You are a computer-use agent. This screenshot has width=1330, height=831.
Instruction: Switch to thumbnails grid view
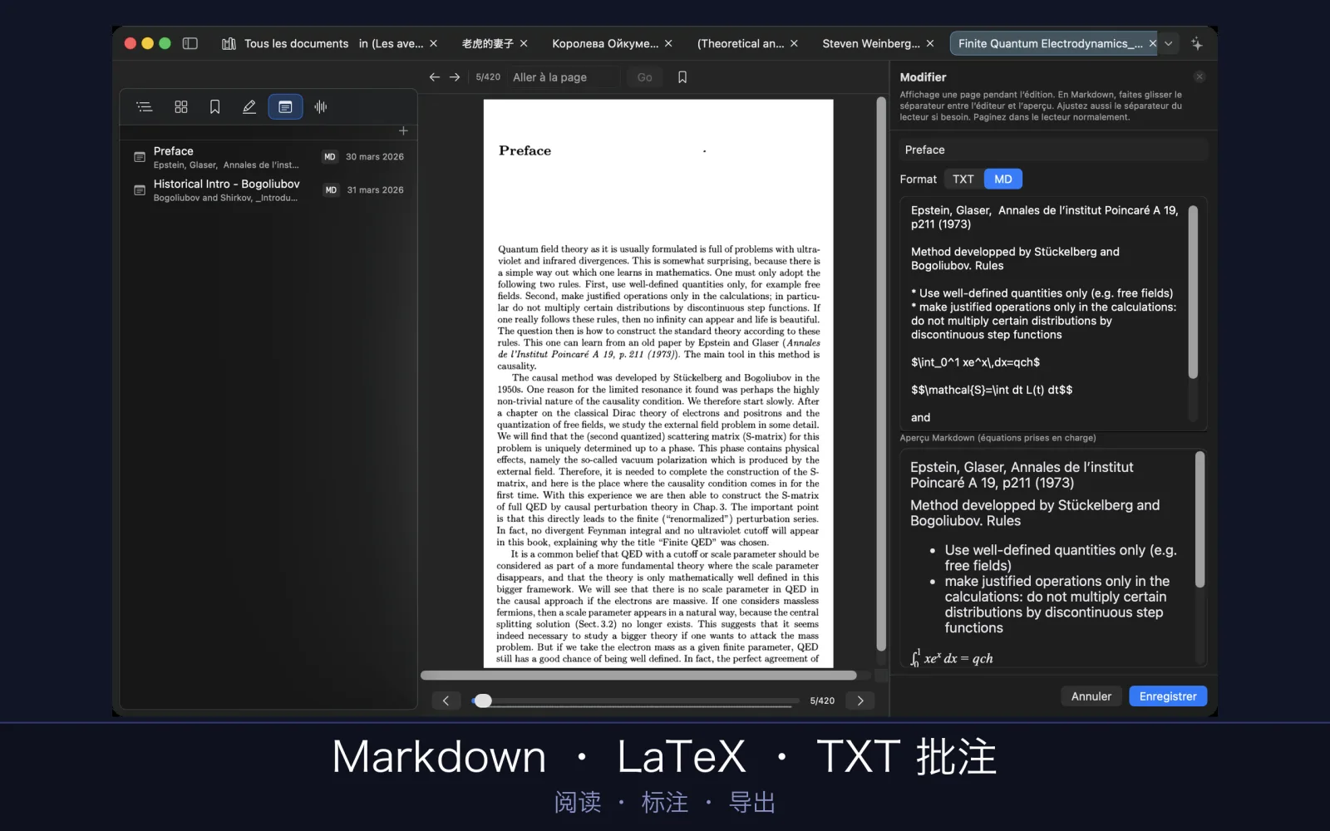181,106
